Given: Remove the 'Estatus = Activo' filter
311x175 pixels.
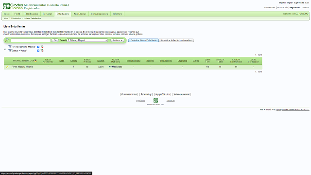Looking at the screenshot, I should (42, 51).
